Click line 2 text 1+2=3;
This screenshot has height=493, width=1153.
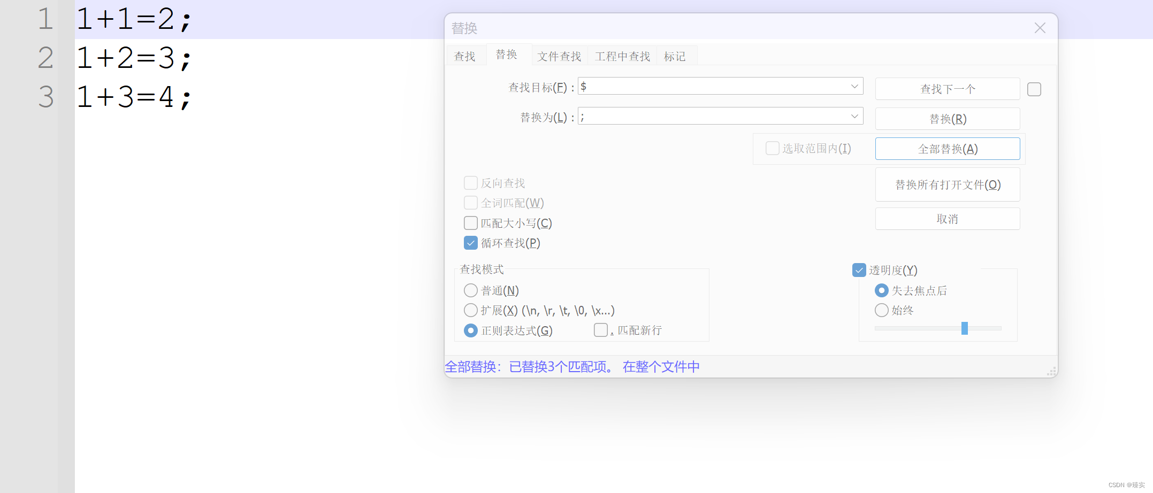click(134, 58)
